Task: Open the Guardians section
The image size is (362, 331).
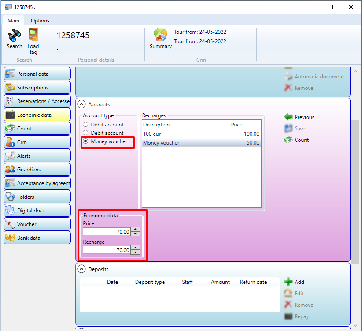Action: click(37, 169)
